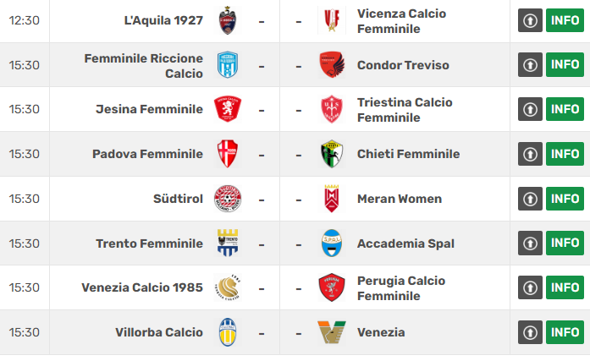Image resolution: width=590 pixels, height=361 pixels.
Task: Click the L'Aquila 1927 team crest
Action: tap(228, 20)
